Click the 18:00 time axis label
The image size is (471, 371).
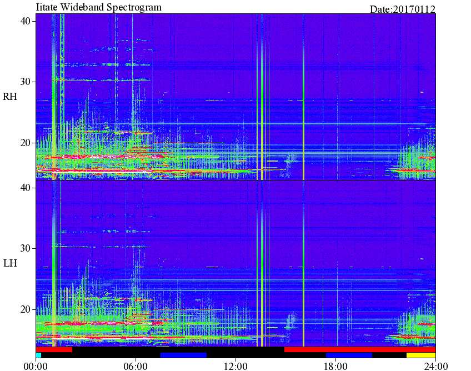[335, 366]
